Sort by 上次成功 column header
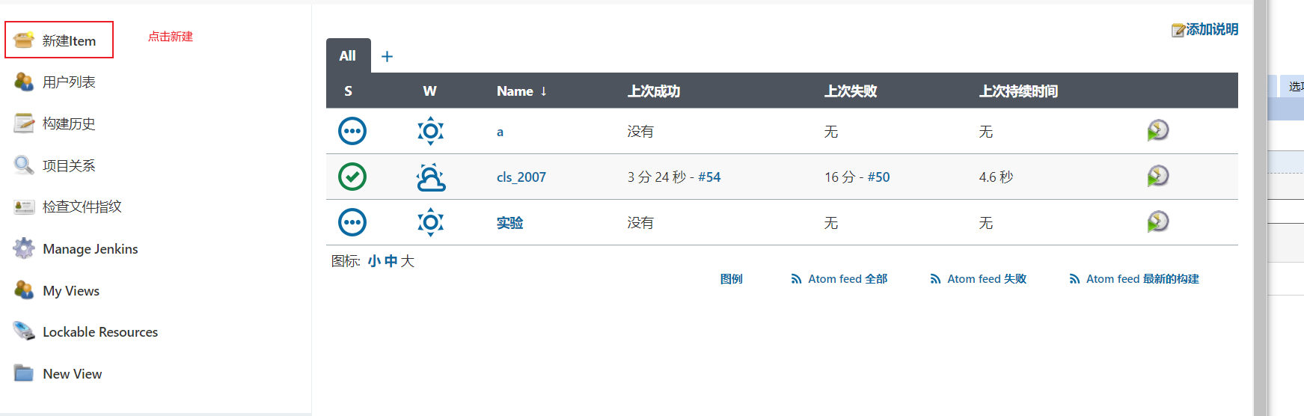1304x416 pixels. pyautogui.click(x=653, y=91)
